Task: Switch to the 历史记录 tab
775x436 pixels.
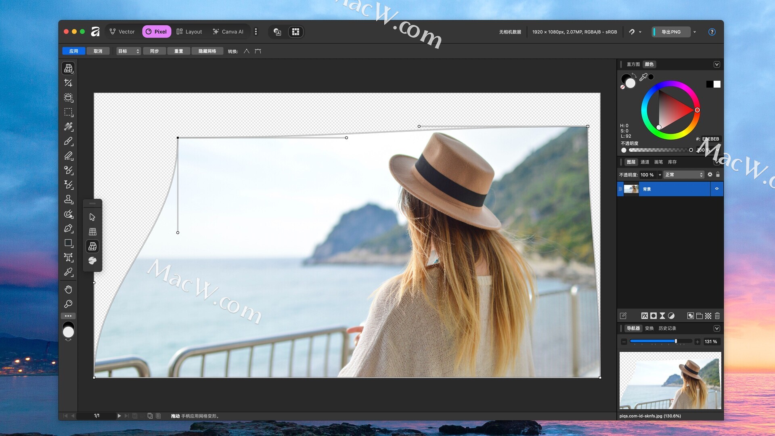Action: coord(667,328)
